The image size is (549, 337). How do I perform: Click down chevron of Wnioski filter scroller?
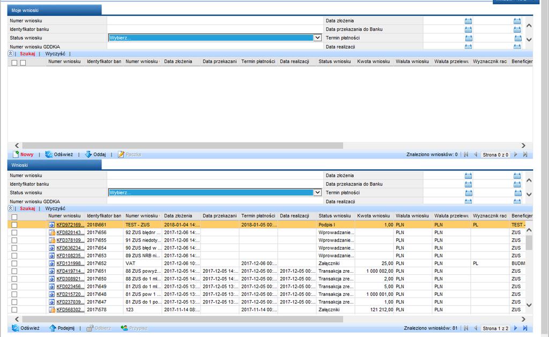point(529,194)
